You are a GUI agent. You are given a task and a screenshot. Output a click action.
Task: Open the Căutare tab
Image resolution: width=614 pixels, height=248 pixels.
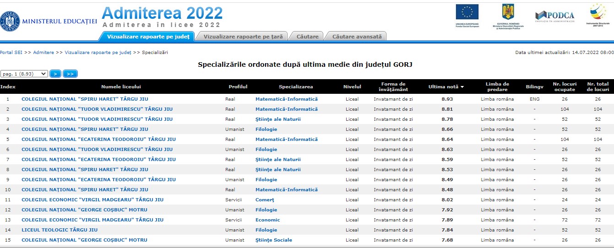coord(307,37)
